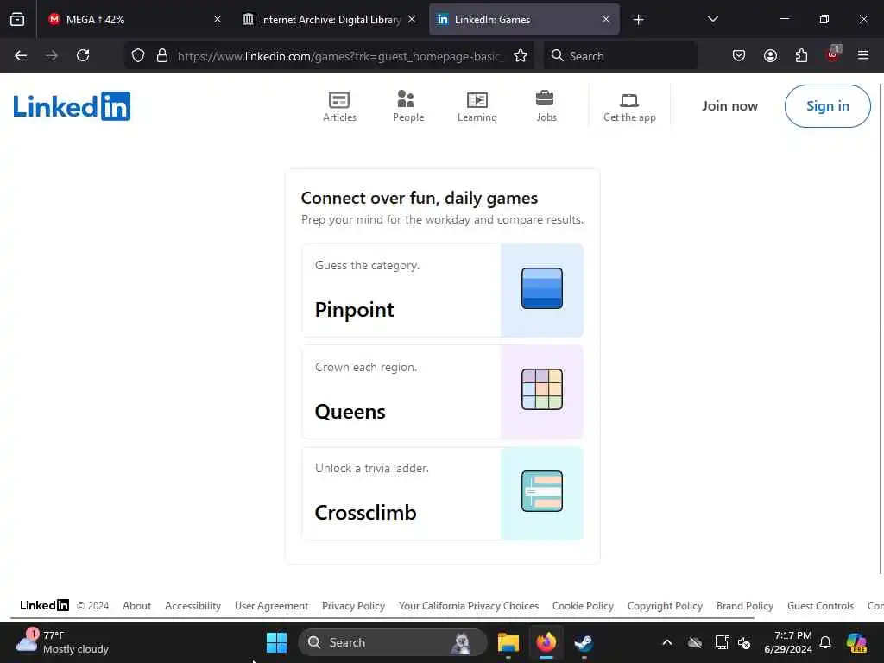This screenshot has height=663, width=884.
Task: Click the browser URL address field
Action: (338, 56)
